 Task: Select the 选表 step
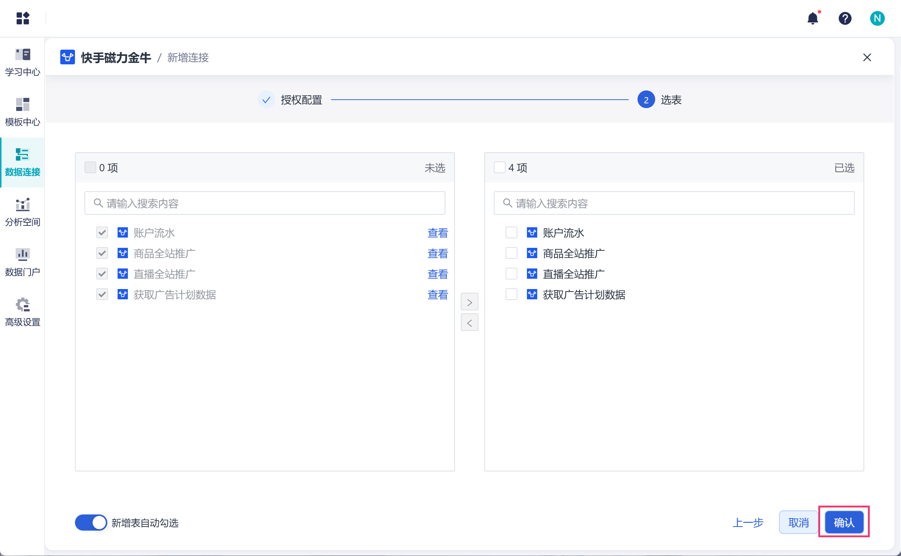pos(660,100)
